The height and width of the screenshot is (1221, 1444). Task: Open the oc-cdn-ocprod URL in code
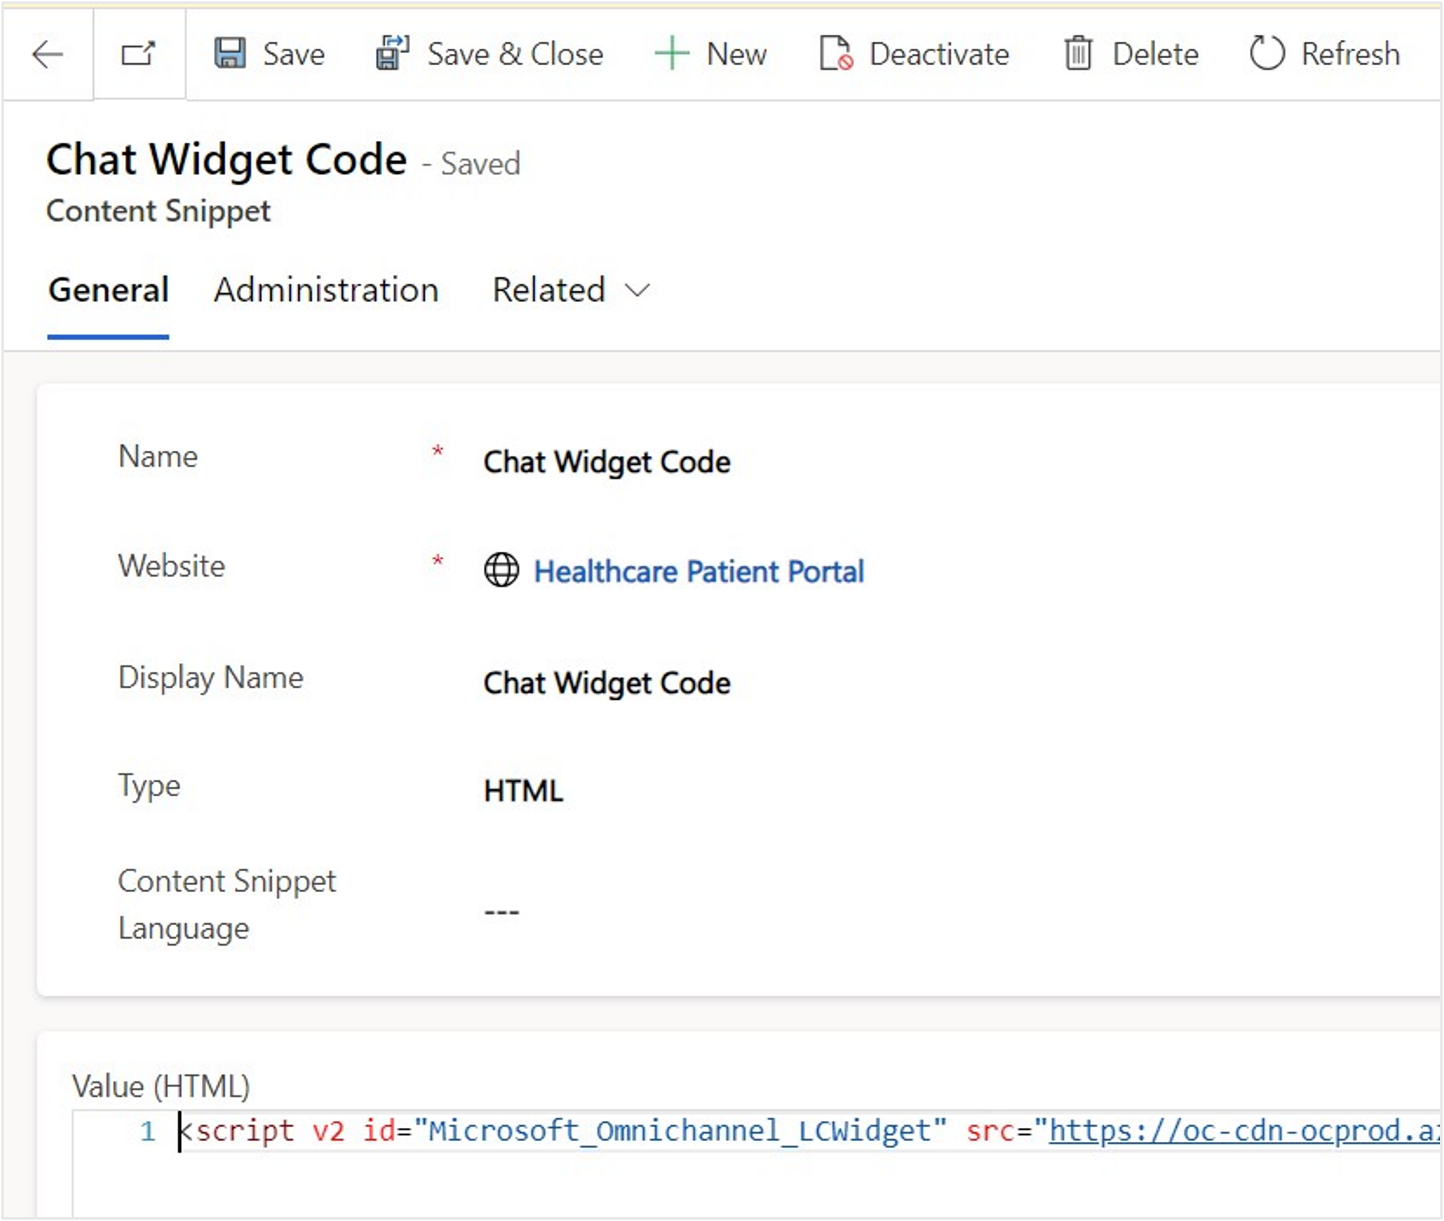[x=1244, y=1131]
